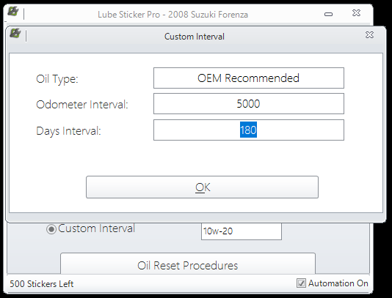Select the Custom Interval radio button

point(51,229)
